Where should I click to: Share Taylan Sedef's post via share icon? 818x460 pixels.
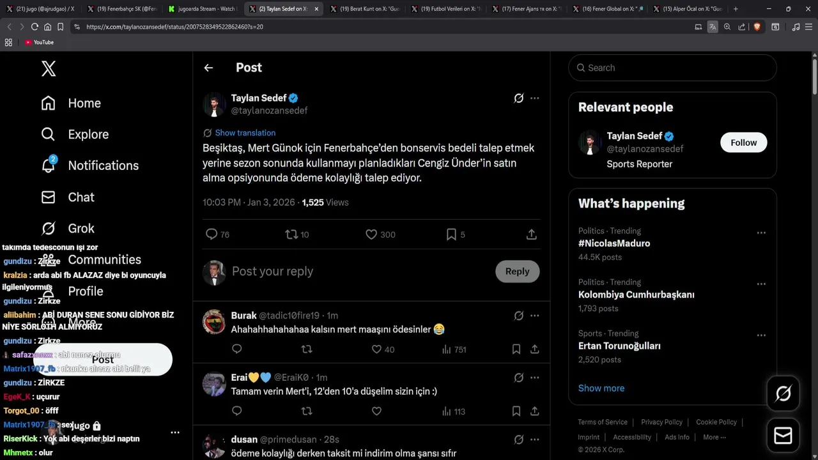click(532, 234)
